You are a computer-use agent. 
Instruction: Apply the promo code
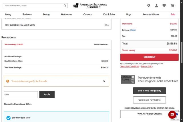[x=47, y=95]
